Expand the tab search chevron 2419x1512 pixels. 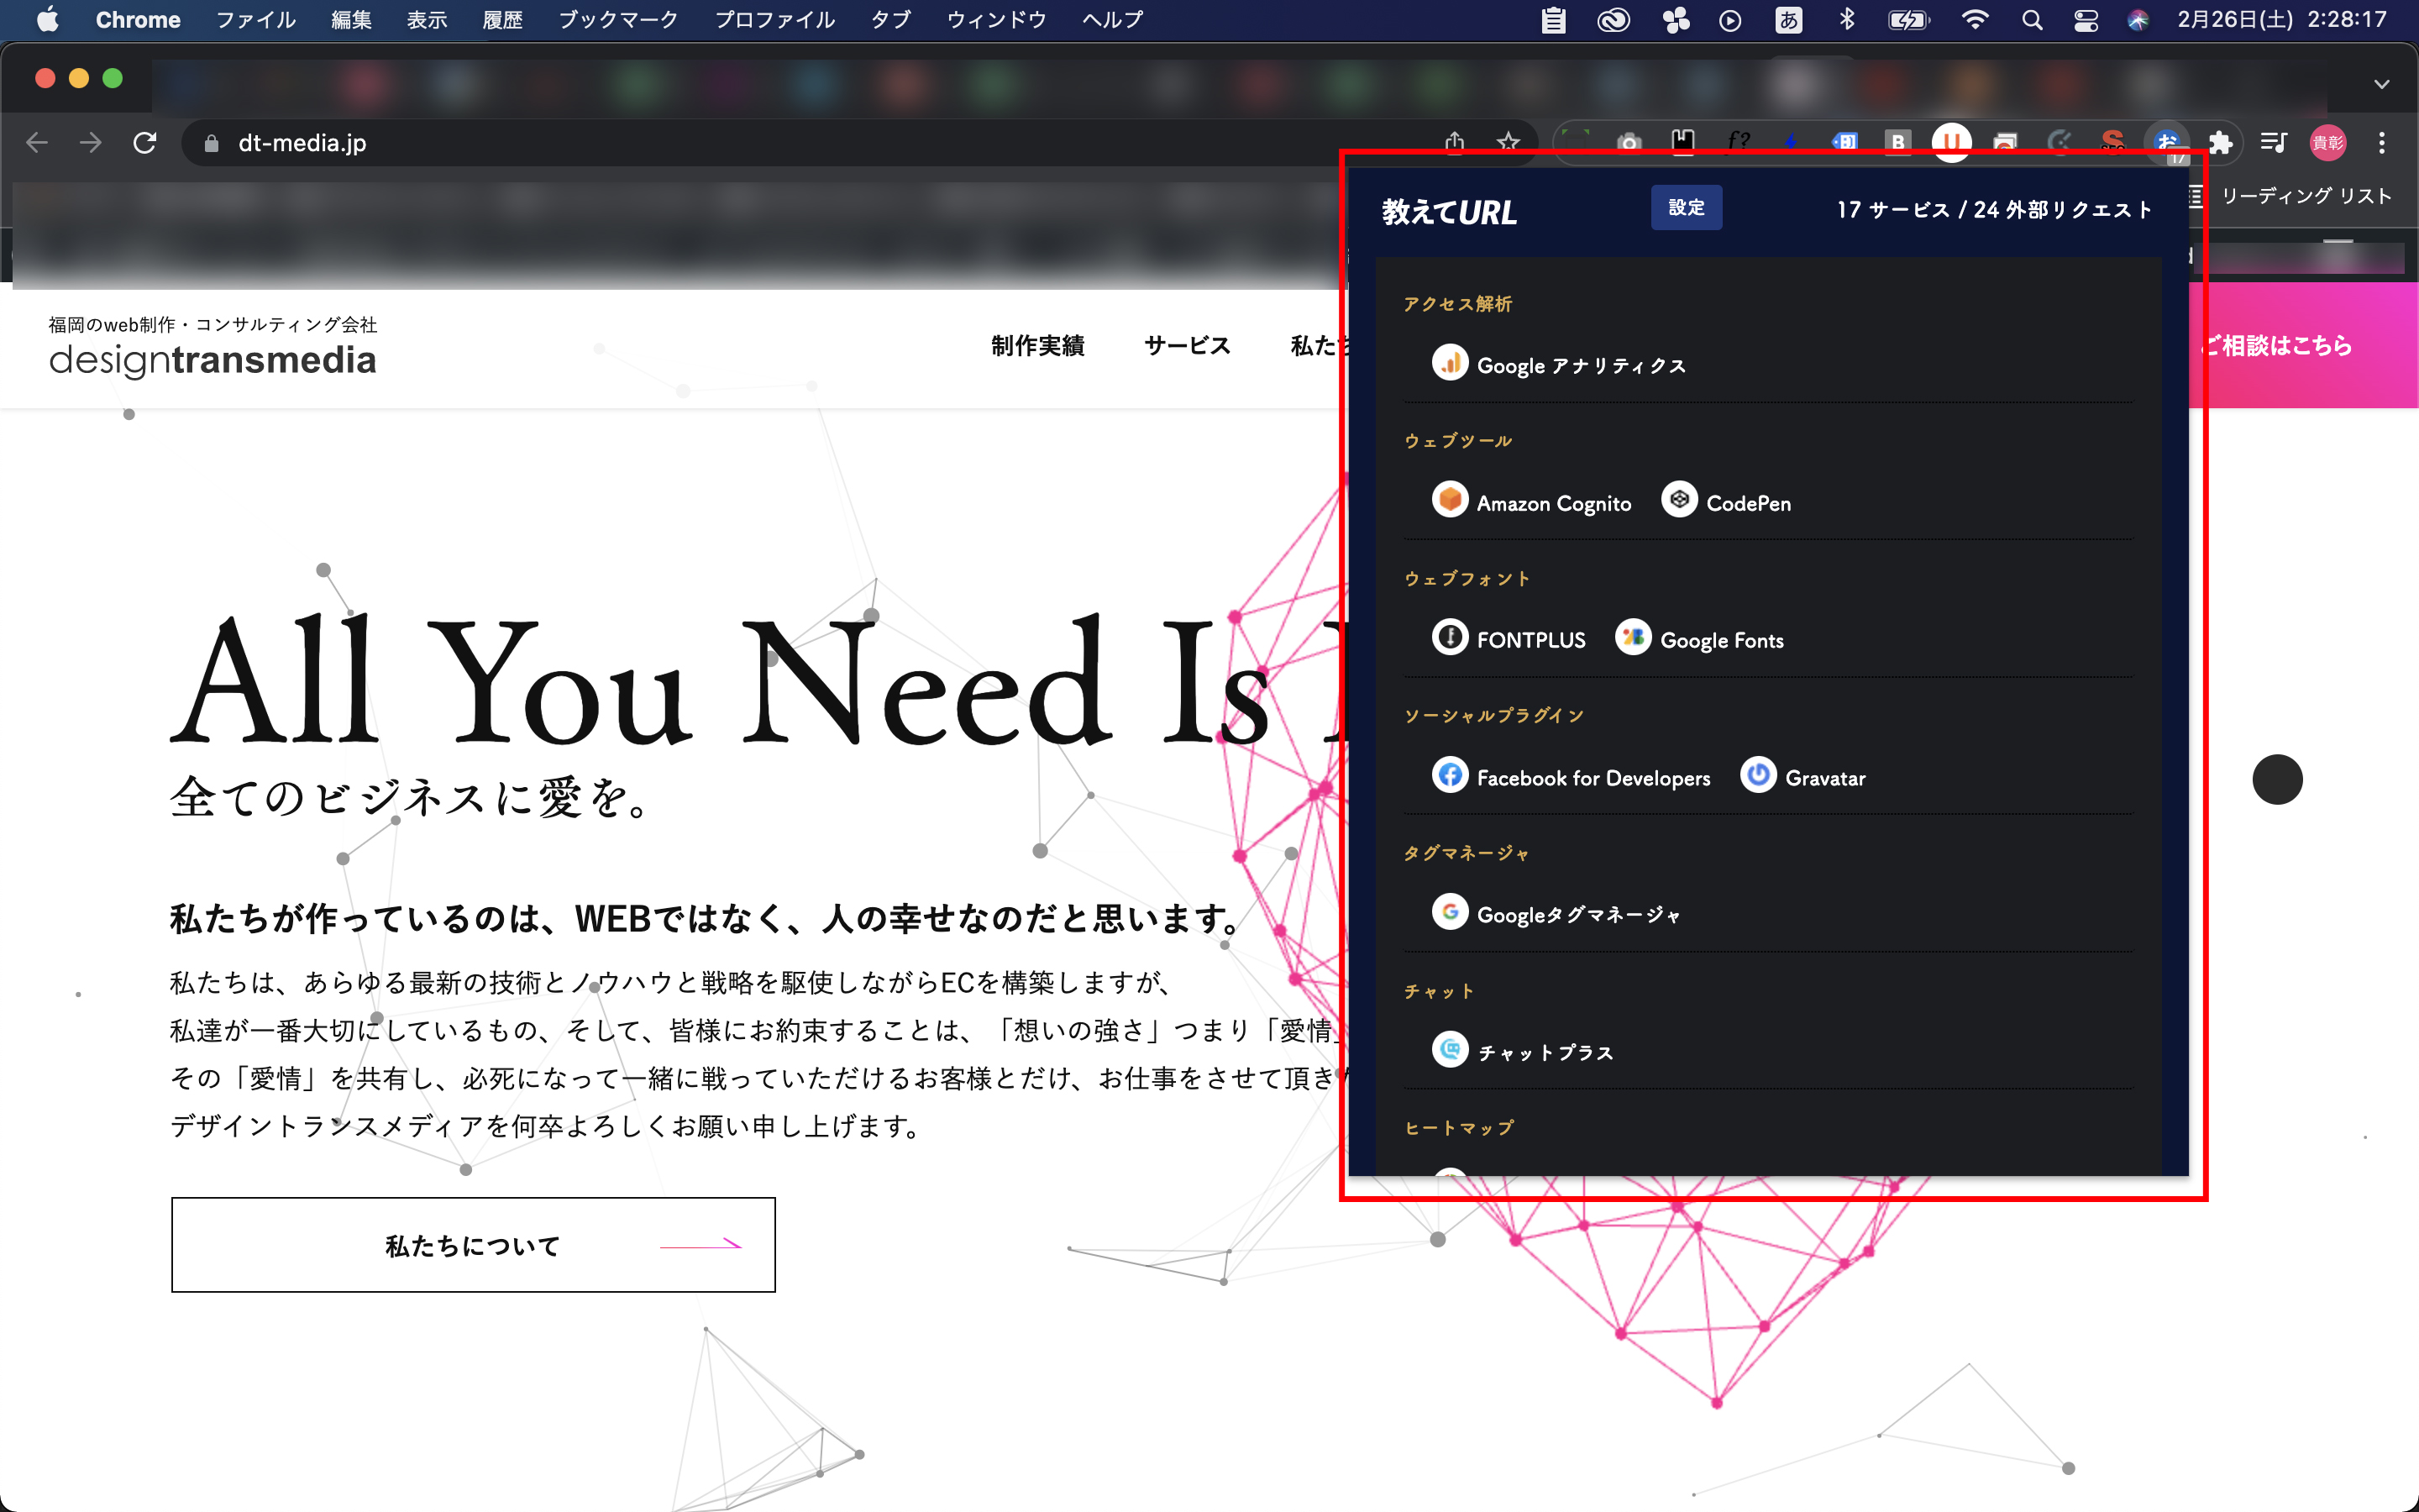(x=2382, y=84)
